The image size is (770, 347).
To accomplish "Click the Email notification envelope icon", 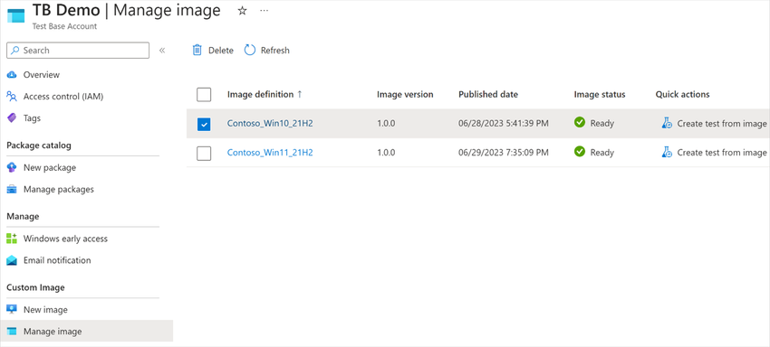I will pos(12,260).
